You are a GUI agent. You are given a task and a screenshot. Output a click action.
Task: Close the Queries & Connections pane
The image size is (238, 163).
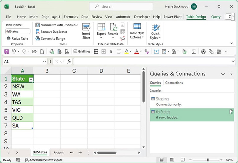tap(231, 74)
